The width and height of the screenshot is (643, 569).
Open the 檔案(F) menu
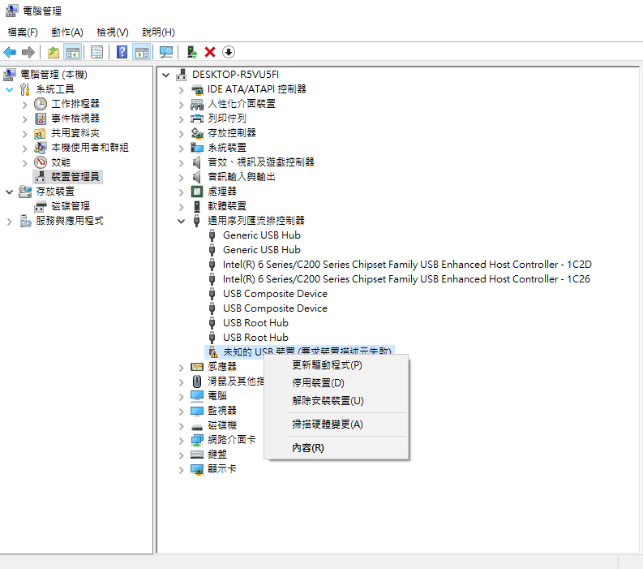(23, 32)
